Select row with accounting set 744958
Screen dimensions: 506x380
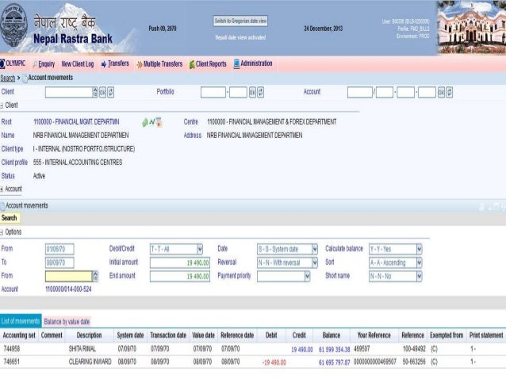pos(253,349)
